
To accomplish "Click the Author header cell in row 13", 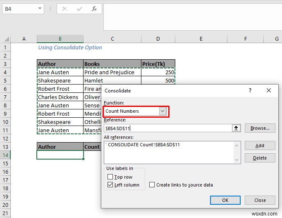I will tap(60, 147).
